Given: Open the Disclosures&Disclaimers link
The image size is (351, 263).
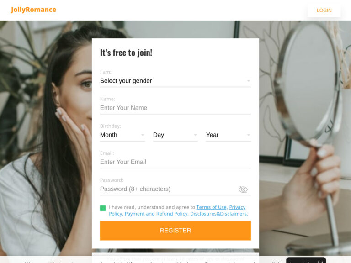Looking at the screenshot, I should point(219,214).
